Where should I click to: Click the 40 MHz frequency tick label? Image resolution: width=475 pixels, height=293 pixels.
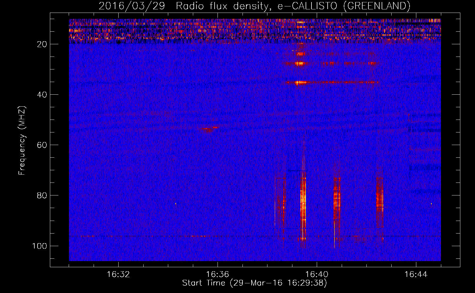coord(42,95)
